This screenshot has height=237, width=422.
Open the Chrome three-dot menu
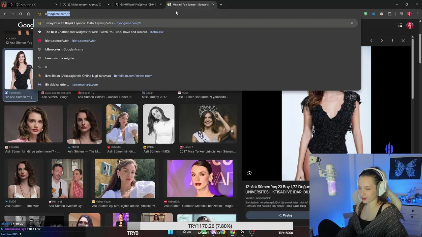417,14
